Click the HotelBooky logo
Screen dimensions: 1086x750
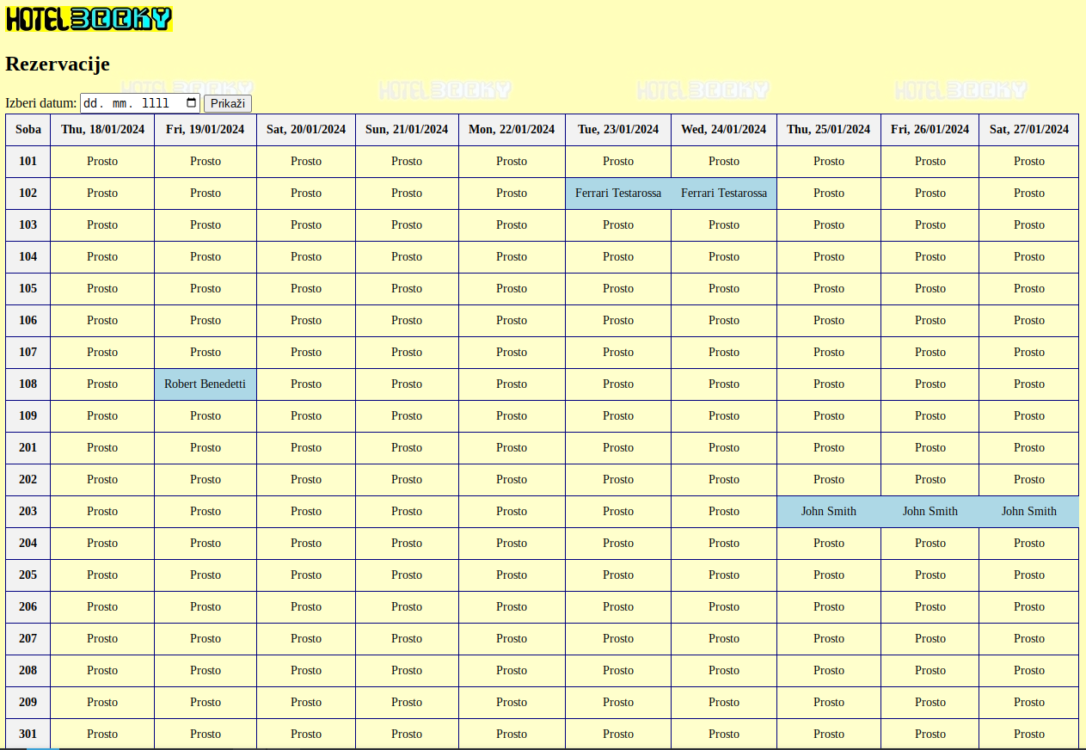(x=89, y=20)
